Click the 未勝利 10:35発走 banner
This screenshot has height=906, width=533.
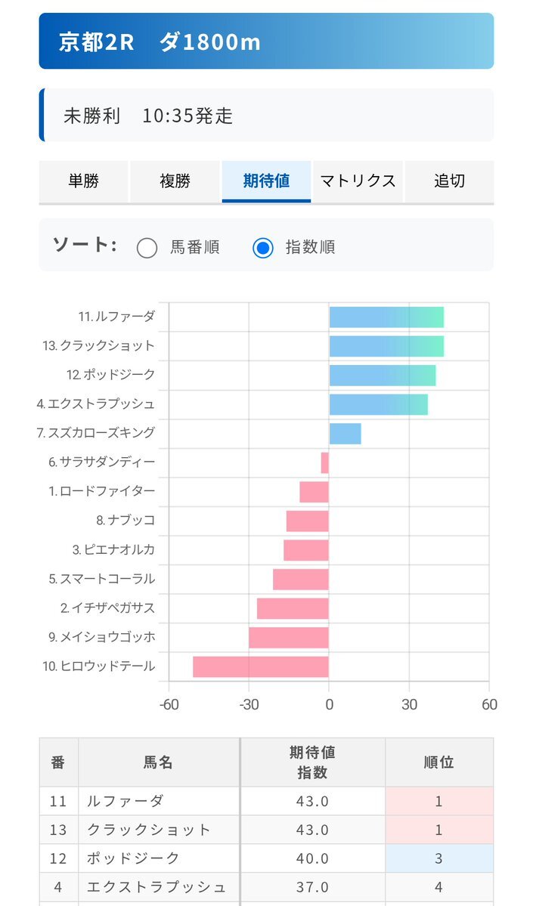[x=266, y=113]
